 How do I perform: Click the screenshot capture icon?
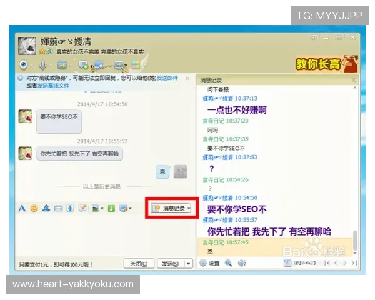(x=124, y=208)
